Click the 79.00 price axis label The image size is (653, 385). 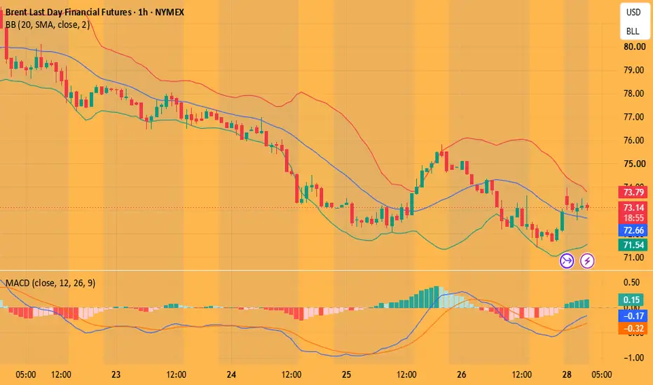(x=634, y=70)
